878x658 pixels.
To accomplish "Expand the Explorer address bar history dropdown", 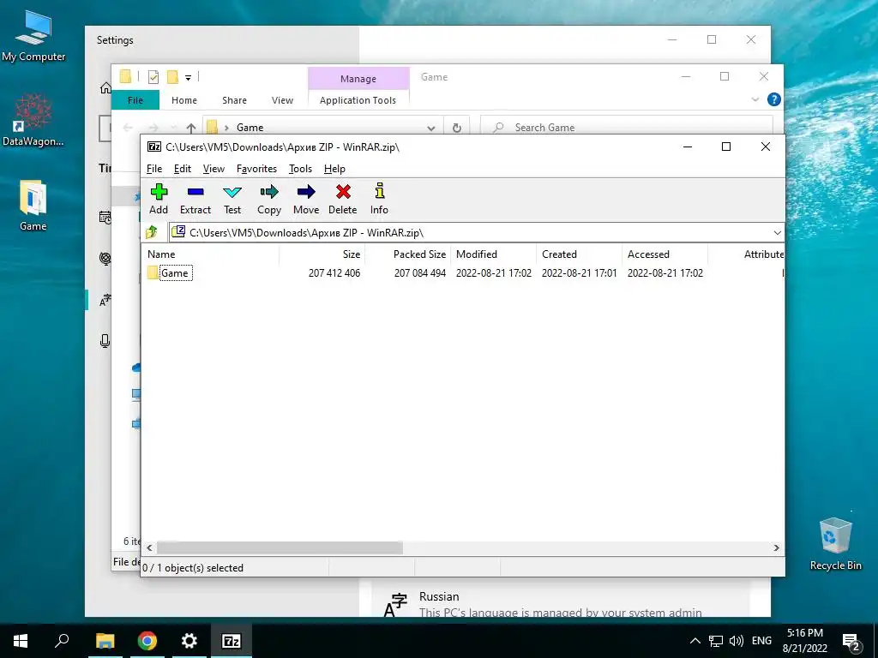I will pyautogui.click(x=431, y=129).
